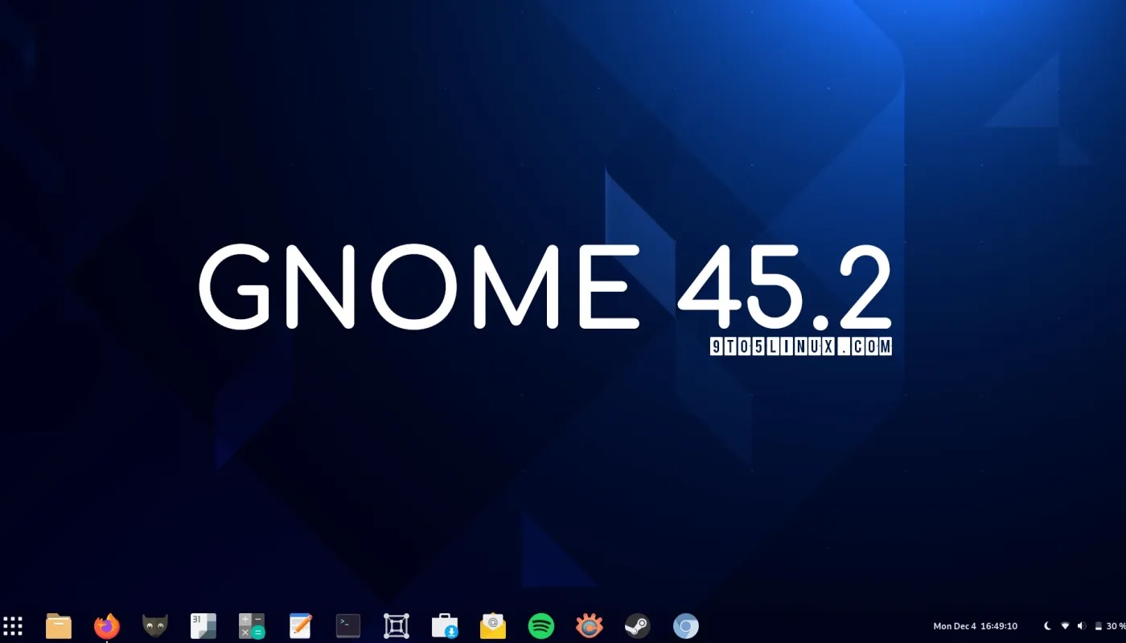Screen dimensions: 1126x643
Task: Open Spotify from the dock
Action: click(541, 626)
